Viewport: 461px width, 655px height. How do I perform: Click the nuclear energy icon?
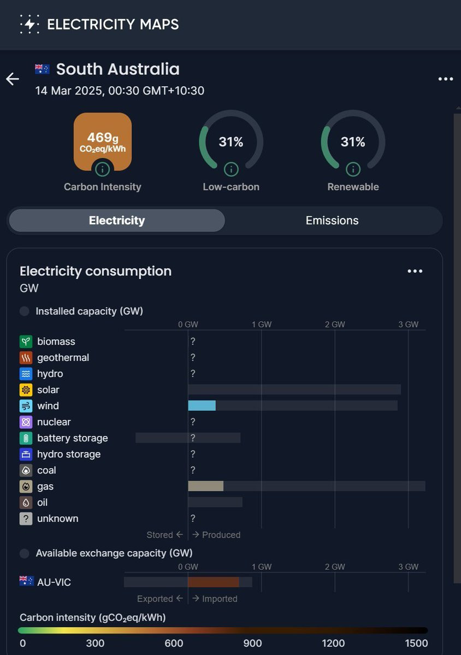point(26,422)
